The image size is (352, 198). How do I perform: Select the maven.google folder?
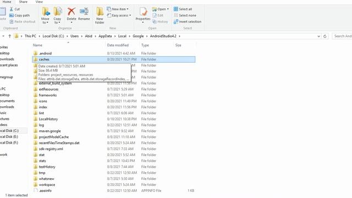tap(50, 131)
